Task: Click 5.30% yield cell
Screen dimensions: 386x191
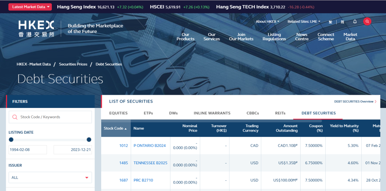Action: pyautogui.click(x=353, y=146)
